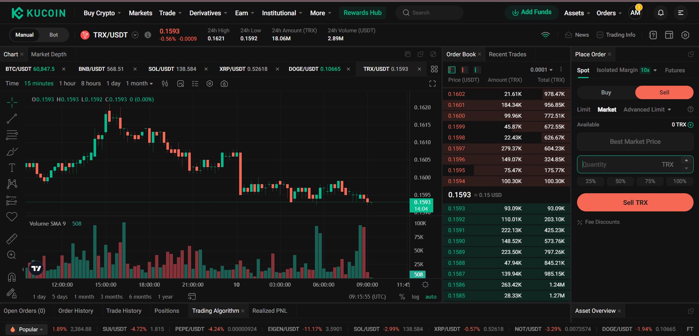The width and height of the screenshot is (699, 336).
Task: Switch to the Market Depth tab
Action: (49, 54)
